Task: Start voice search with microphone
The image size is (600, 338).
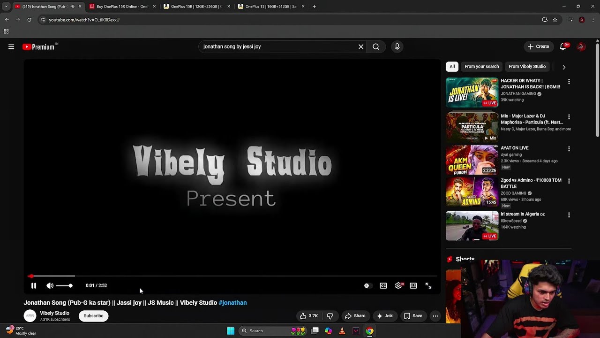Action: point(397,46)
